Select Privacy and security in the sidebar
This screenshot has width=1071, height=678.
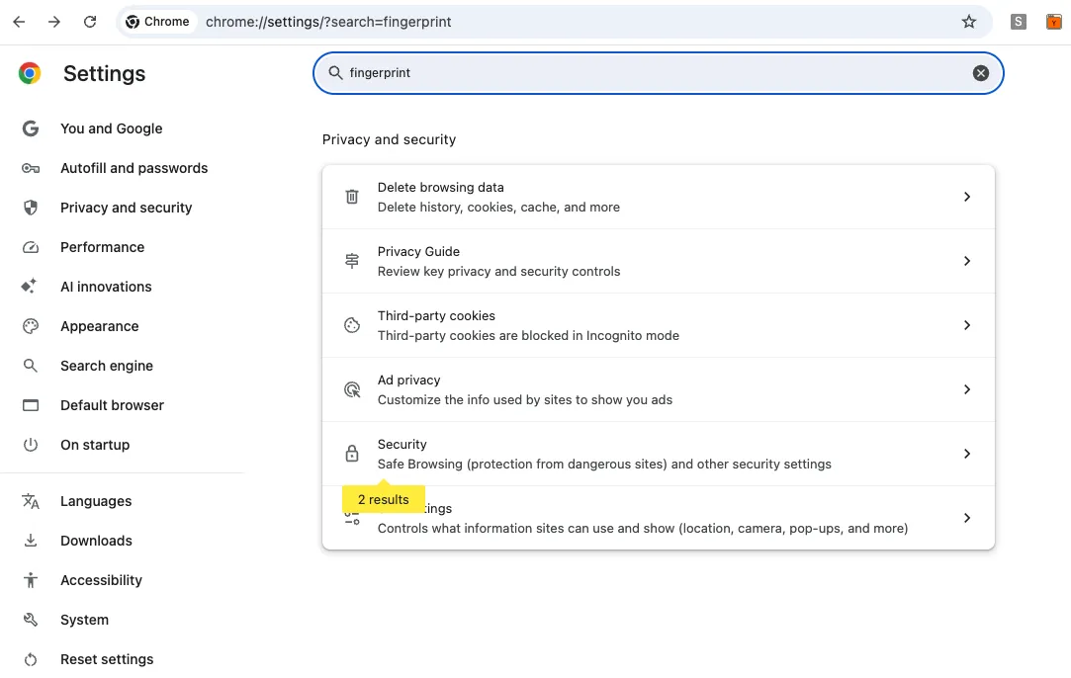click(126, 208)
